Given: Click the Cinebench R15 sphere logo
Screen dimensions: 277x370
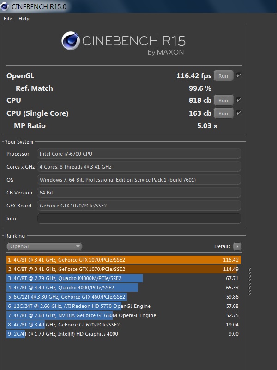Looking at the screenshot, I should coord(71,41).
